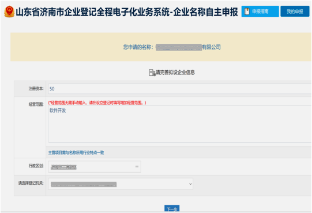The height and width of the screenshot is (213, 312).
Task: Click the 经营范围 text area
Action: (x=180, y=124)
